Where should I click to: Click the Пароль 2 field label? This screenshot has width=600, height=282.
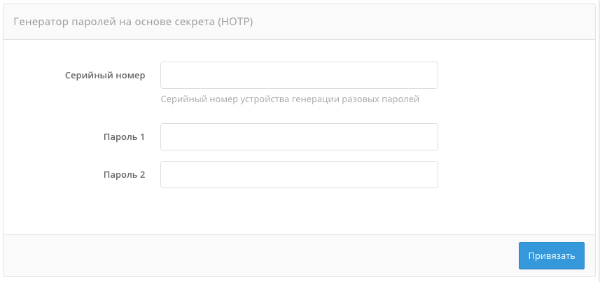coord(125,175)
